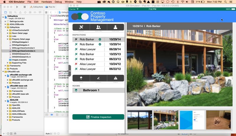Screen dimensions: 236x136
Task: Select Alisa Lawyer inspection dated 06/22/12
Action: tap(99, 69)
